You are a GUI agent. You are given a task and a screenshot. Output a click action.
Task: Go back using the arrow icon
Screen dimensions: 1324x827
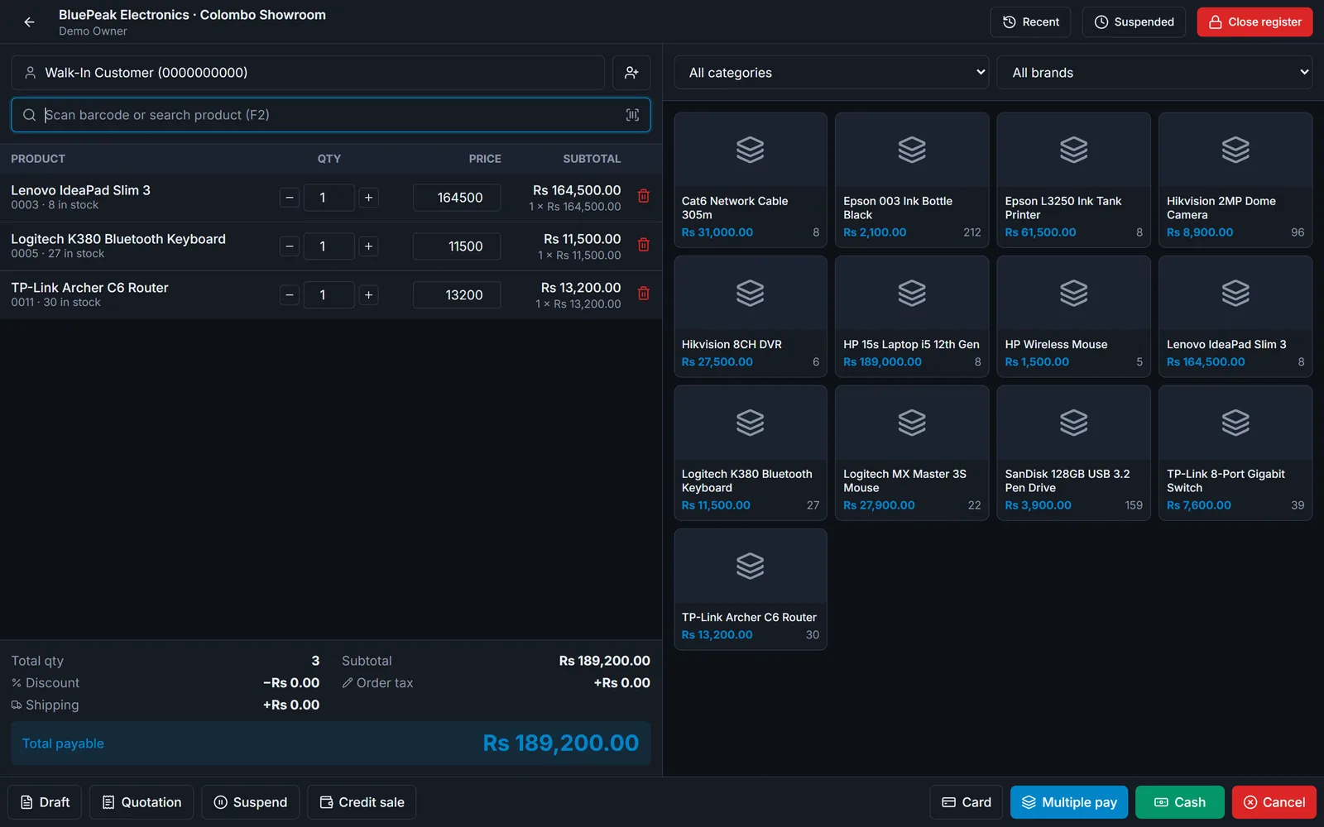pyautogui.click(x=30, y=22)
